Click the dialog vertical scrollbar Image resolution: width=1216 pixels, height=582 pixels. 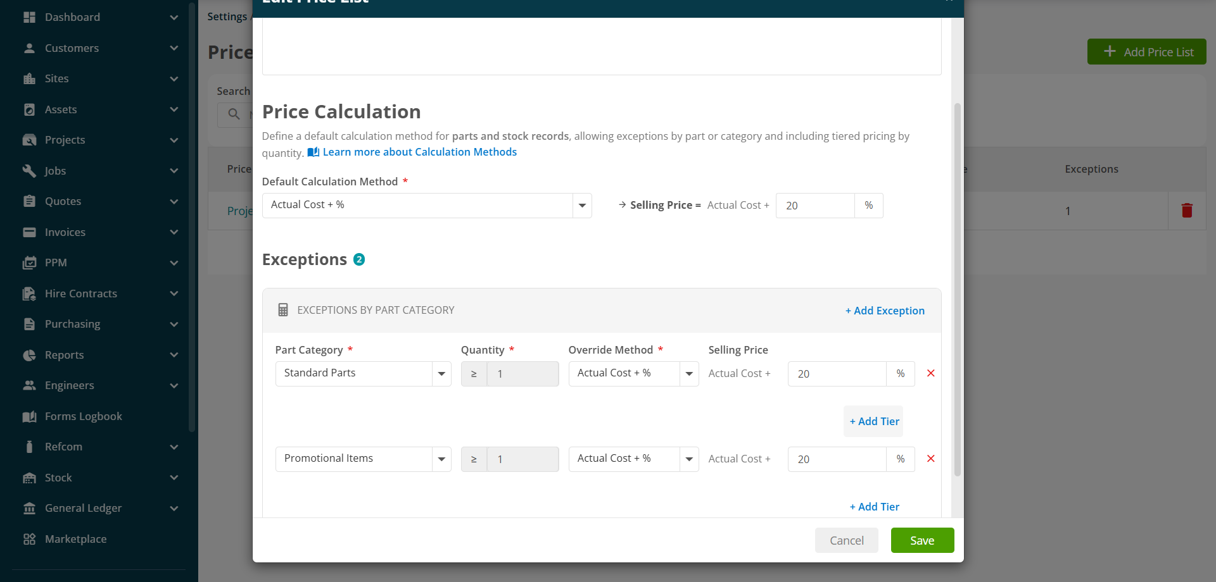(958, 289)
